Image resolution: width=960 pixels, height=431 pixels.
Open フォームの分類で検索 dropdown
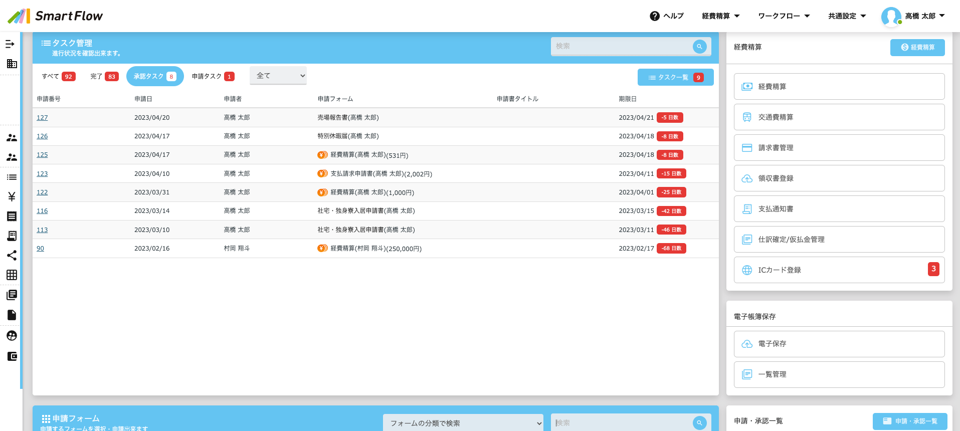[x=463, y=423]
